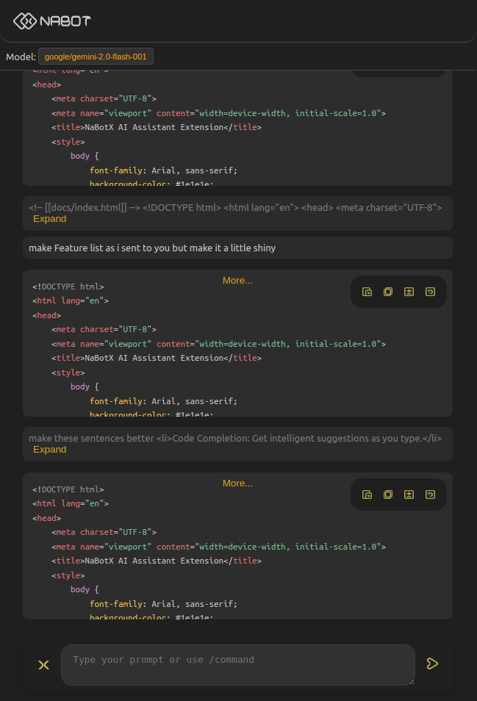Undo icon in code block below 'make Feature list'
The image size is (477, 701).
(x=430, y=292)
